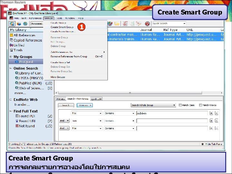Open first row Title field dropdown

[87, 113]
